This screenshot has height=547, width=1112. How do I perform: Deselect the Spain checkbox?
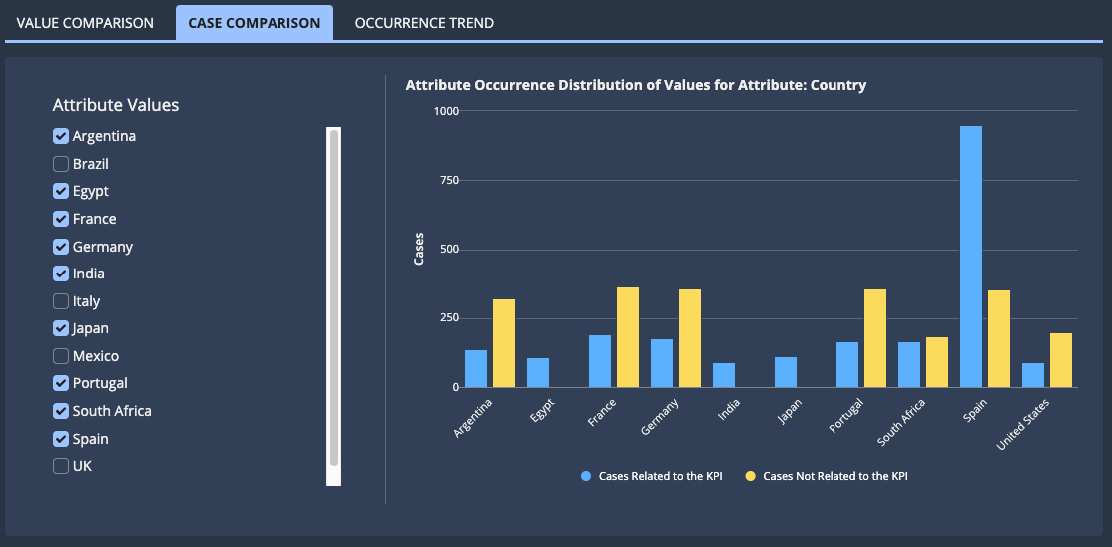point(61,439)
